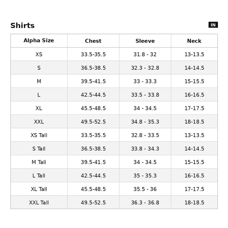Click the XS size row label

pyautogui.click(x=39, y=54)
